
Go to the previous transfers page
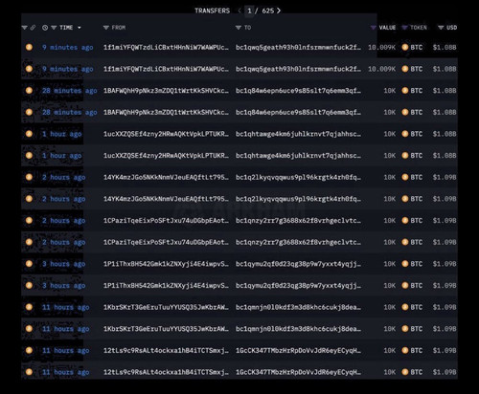(x=239, y=11)
